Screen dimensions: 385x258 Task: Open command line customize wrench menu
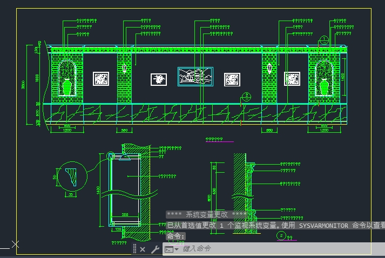(155, 249)
